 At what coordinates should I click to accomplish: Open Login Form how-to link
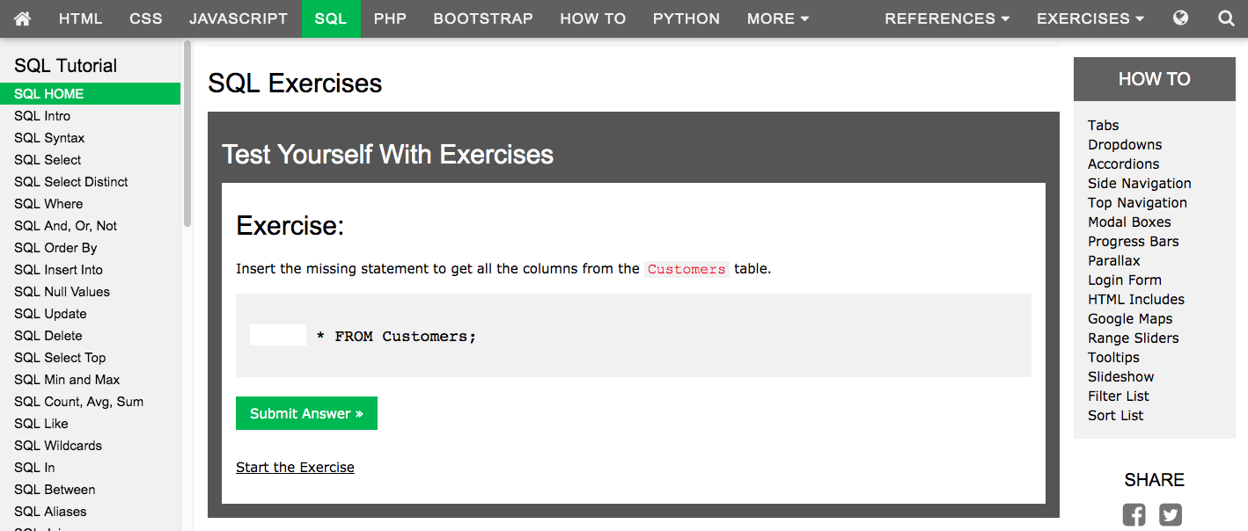1125,280
